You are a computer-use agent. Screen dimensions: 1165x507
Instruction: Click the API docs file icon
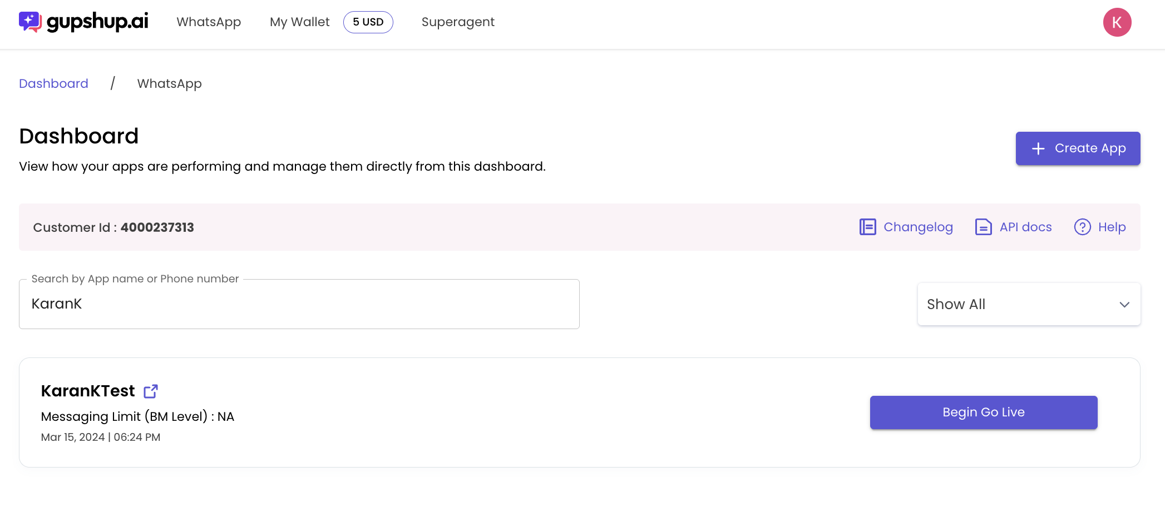984,227
